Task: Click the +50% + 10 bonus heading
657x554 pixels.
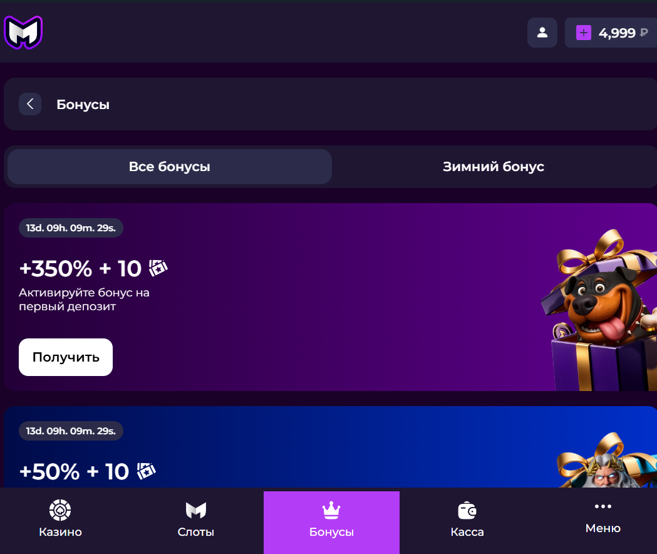Action: 88,471
